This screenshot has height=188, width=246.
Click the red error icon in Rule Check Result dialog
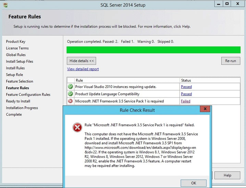[x=77, y=127]
